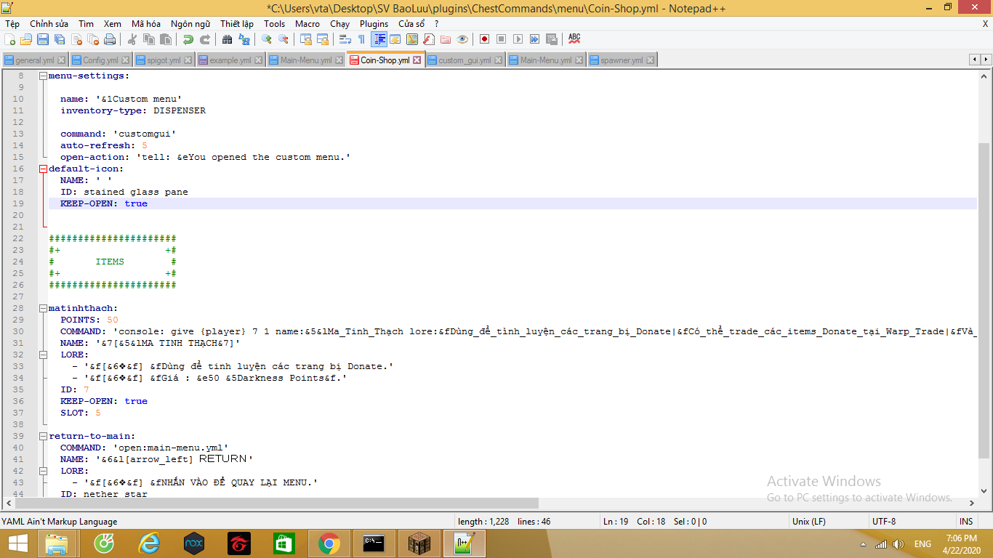Switch to the general.yml tab
The height and width of the screenshot is (558, 993).
(x=34, y=60)
